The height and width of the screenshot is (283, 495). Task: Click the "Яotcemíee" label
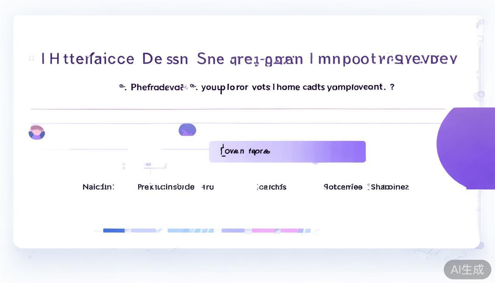[343, 187]
